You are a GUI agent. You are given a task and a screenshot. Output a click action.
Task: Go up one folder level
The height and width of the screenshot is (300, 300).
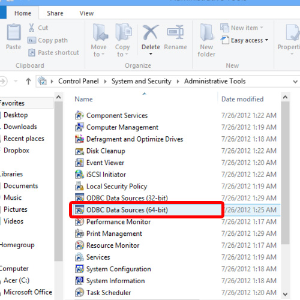pyautogui.click(x=28, y=81)
